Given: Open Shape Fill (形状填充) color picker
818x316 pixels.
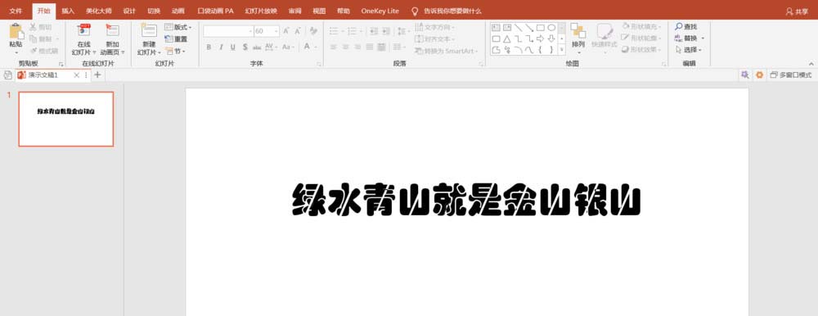Looking at the screenshot, I should tap(641, 26).
